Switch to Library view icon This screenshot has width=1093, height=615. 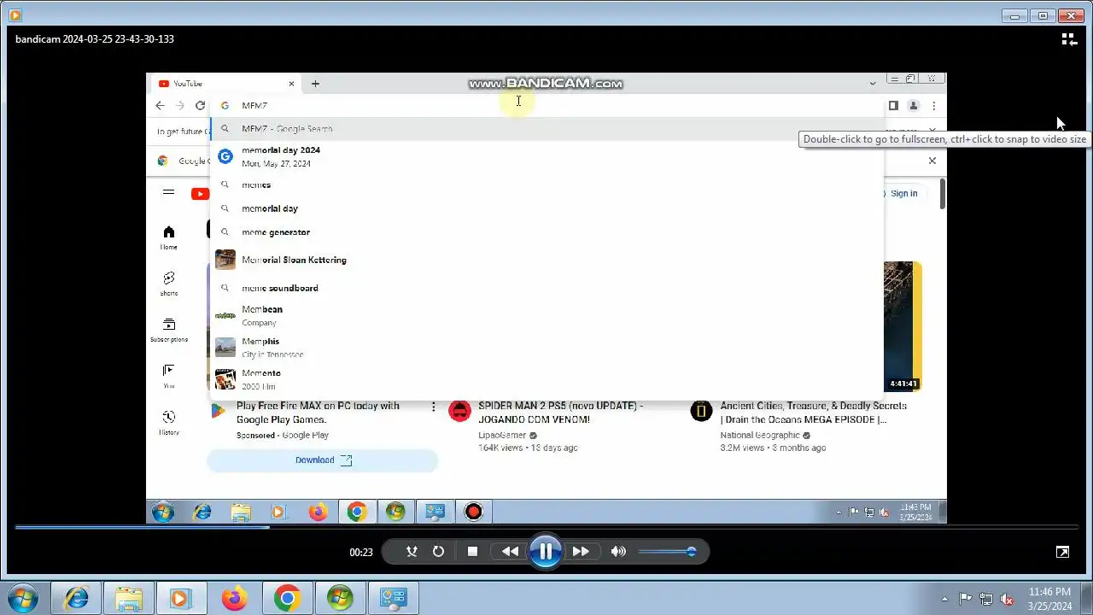(x=1068, y=39)
